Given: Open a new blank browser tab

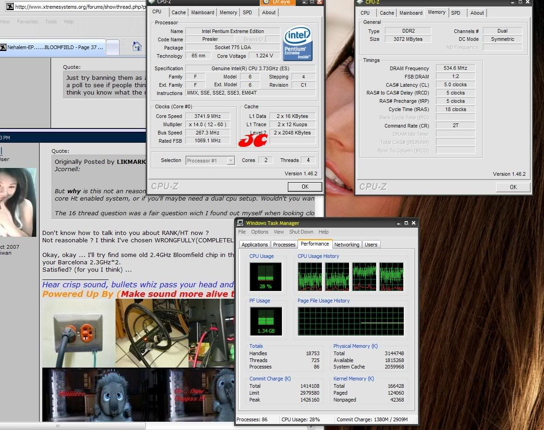Looking at the screenshot, I should click(112, 47).
